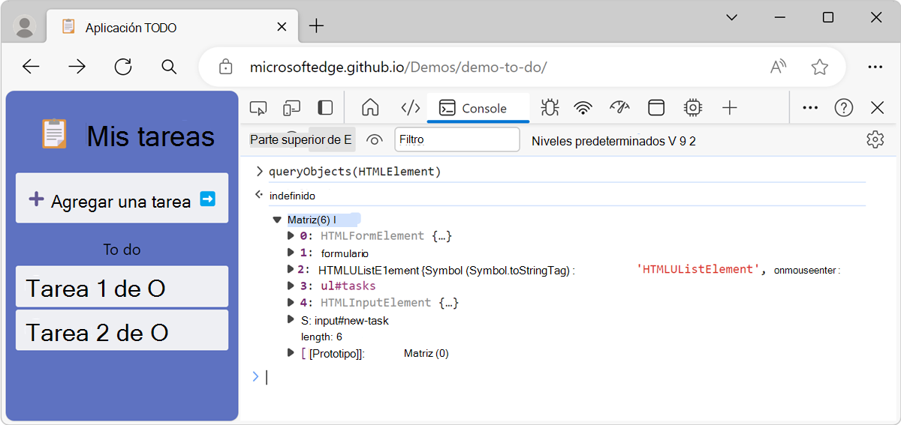
Task: Click the 'Agregar una tarea' input
Action: coord(122,199)
